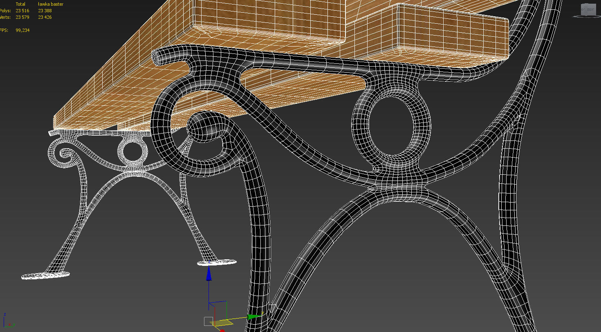Click the selection polys value "23 388"
Screen dimensions: 601x332
click(45, 11)
